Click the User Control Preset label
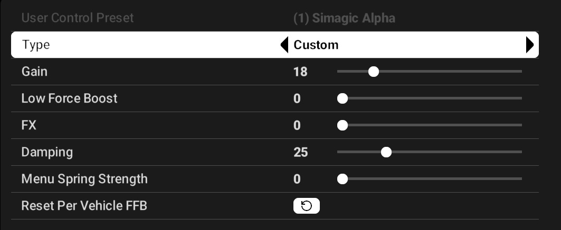Viewport: 561px width, 230px height. (x=78, y=18)
